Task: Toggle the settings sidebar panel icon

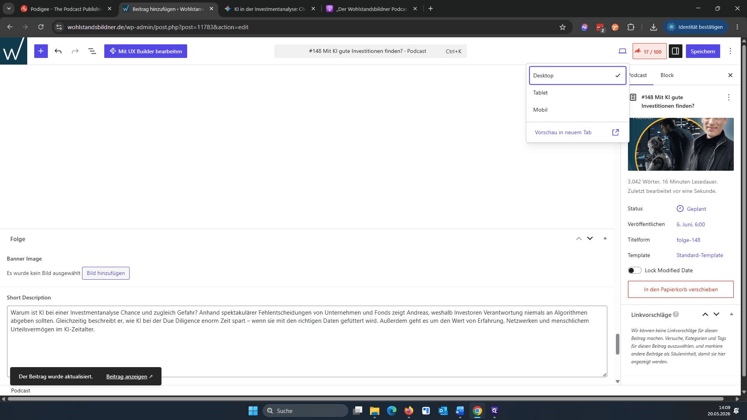Action: 675,51
